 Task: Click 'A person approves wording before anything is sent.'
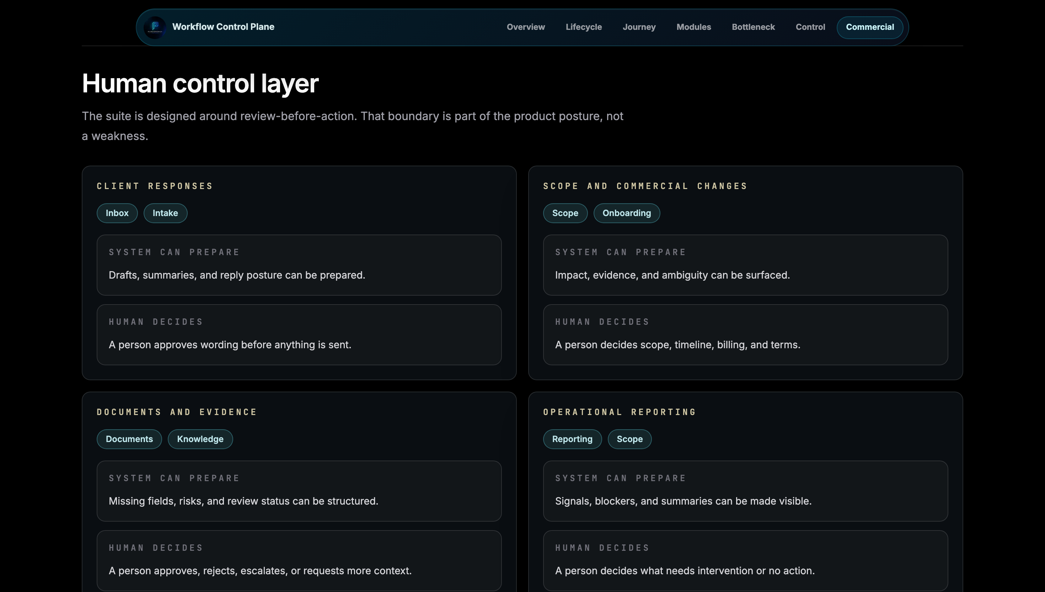[x=230, y=345]
